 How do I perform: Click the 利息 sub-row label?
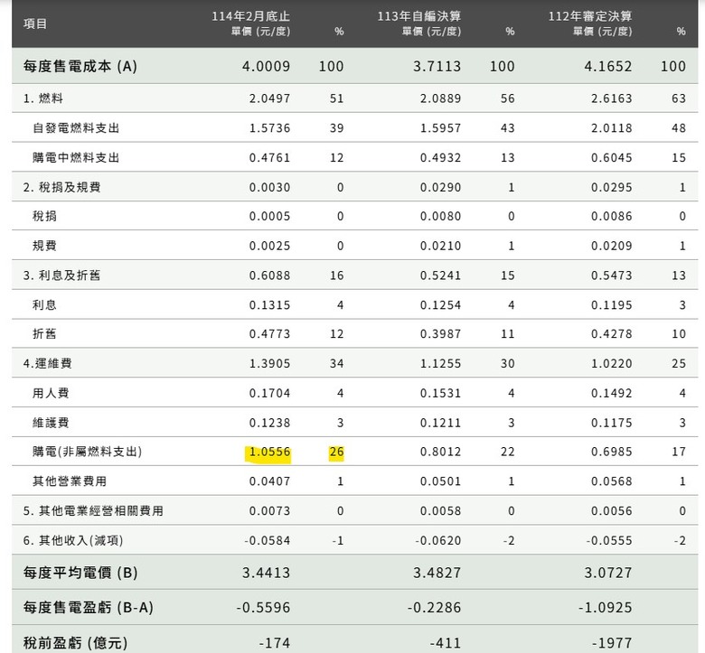(x=44, y=304)
